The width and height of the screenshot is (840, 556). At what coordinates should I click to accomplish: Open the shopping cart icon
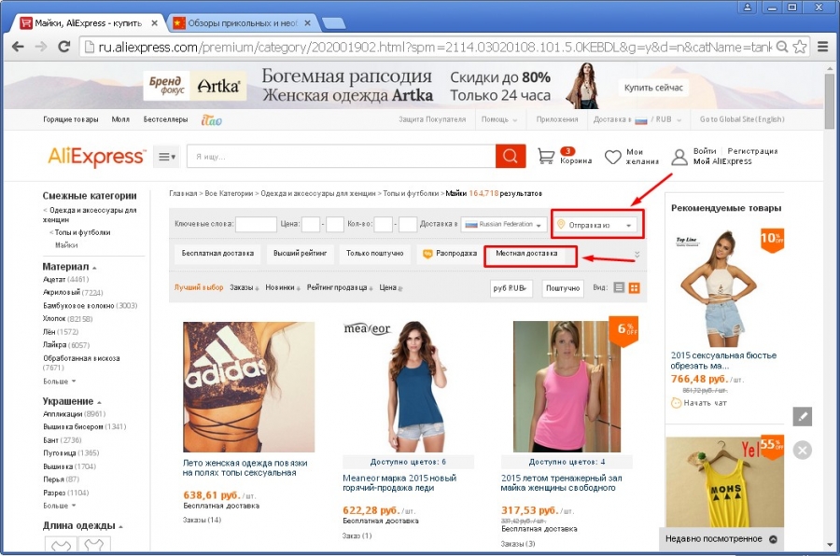pos(546,156)
